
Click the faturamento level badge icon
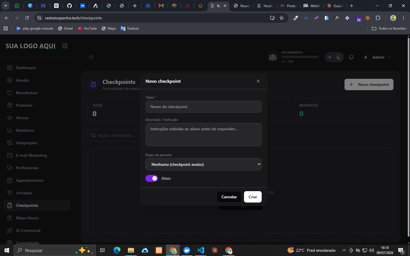(x=273, y=57)
